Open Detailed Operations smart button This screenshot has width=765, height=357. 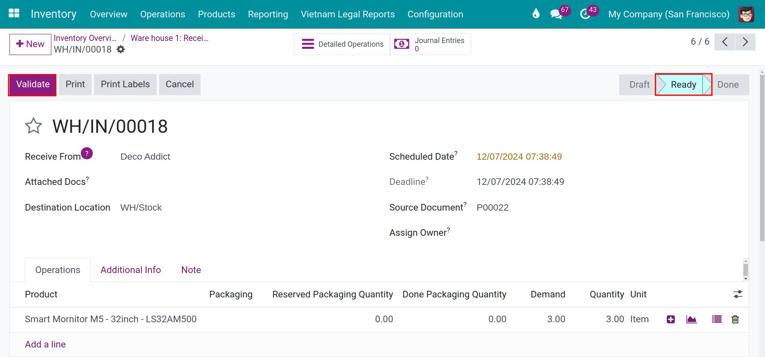pos(342,44)
